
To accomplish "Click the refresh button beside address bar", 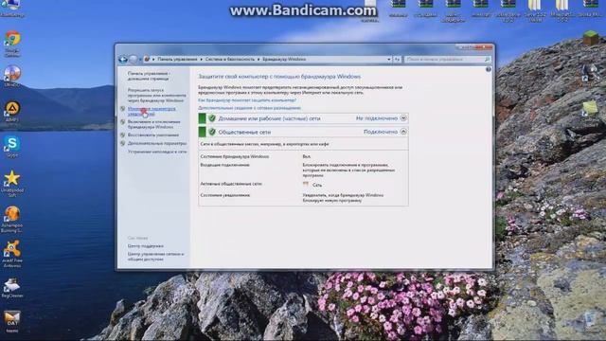I will (x=398, y=59).
